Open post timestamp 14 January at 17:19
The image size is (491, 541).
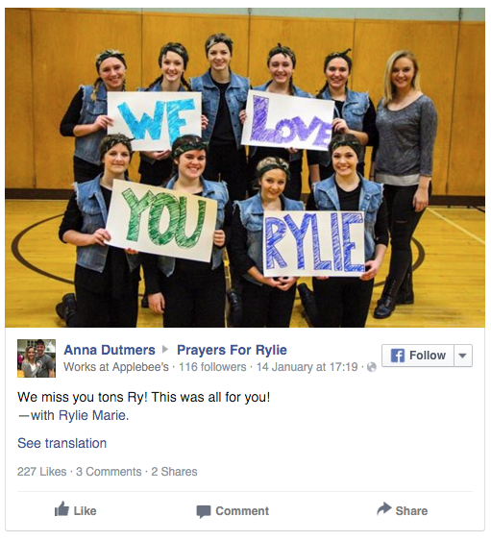[307, 367]
